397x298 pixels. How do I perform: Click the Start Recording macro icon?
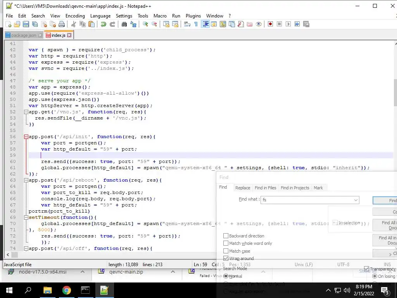click(270, 24)
